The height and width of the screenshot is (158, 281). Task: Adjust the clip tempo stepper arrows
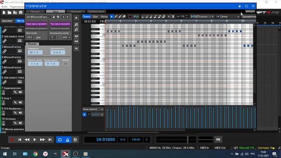click(x=34, y=37)
